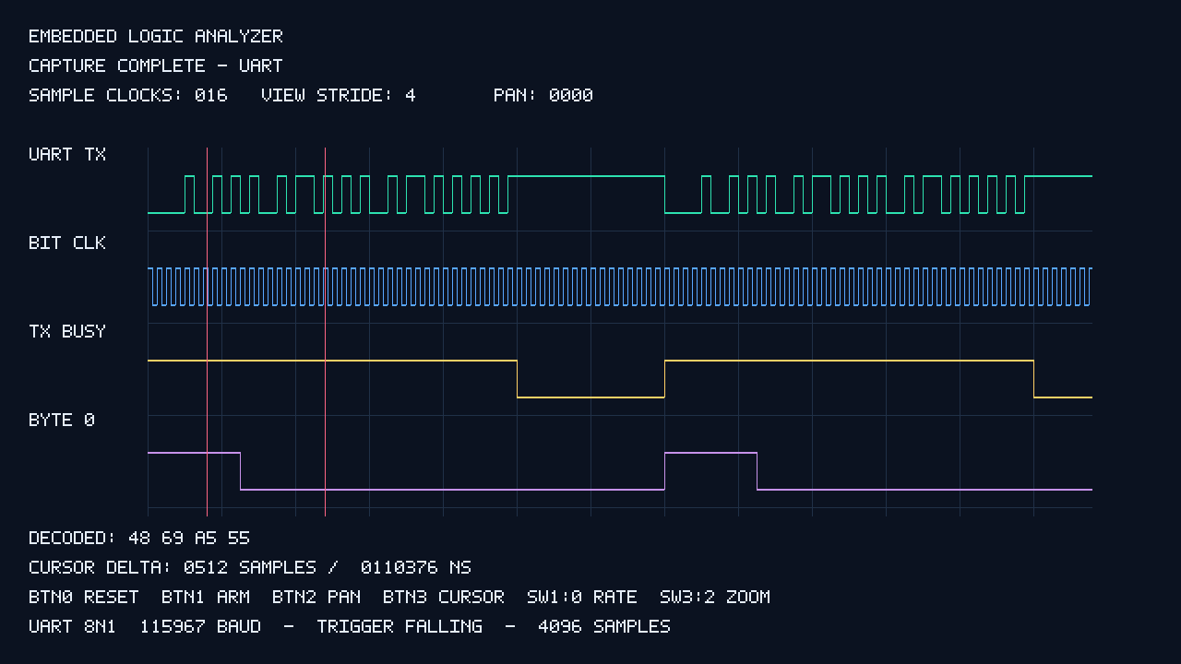Image resolution: width=1181 pixels, height=664 pixels.
Task: Select the UART TX channel label
Action: (67, 155)
